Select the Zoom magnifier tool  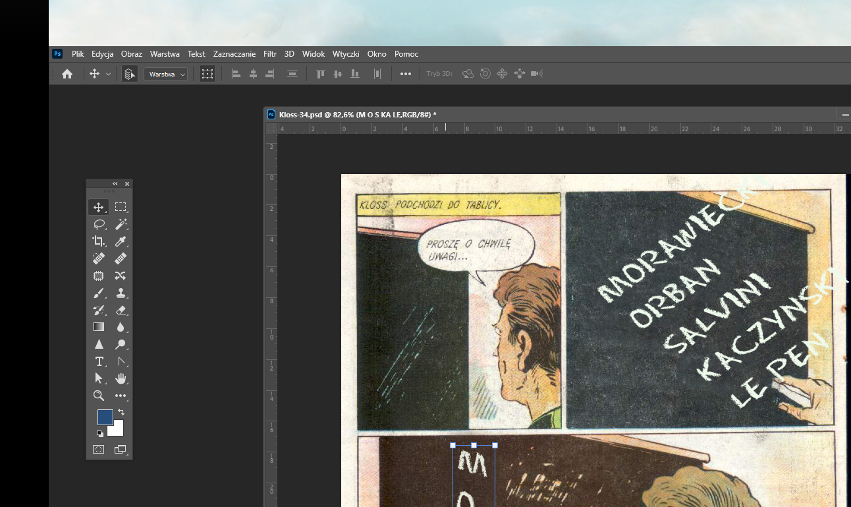click(x=99, y=396)
